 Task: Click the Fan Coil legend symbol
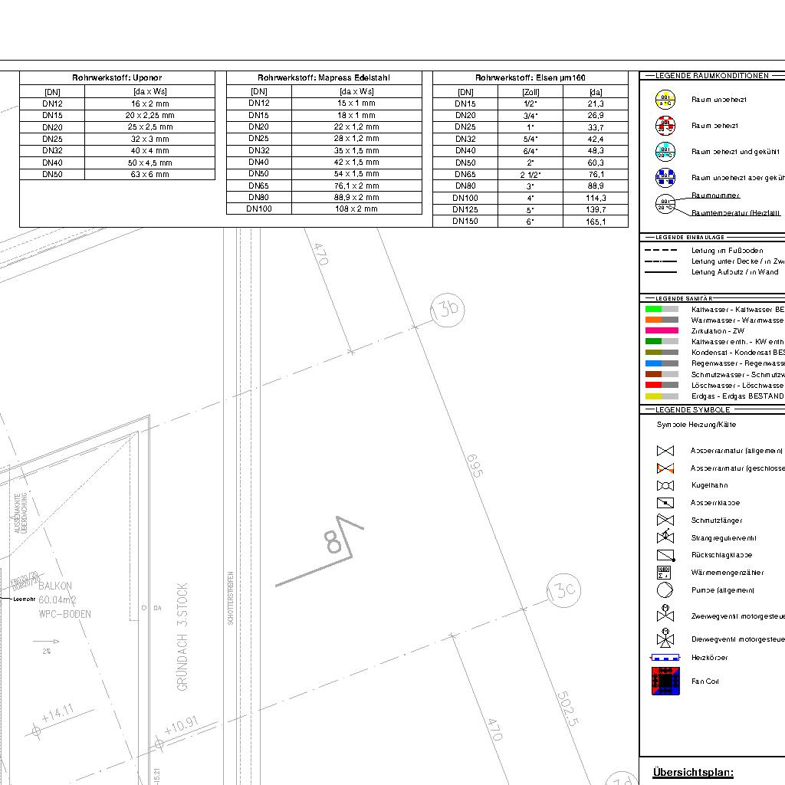click(665, 681)
